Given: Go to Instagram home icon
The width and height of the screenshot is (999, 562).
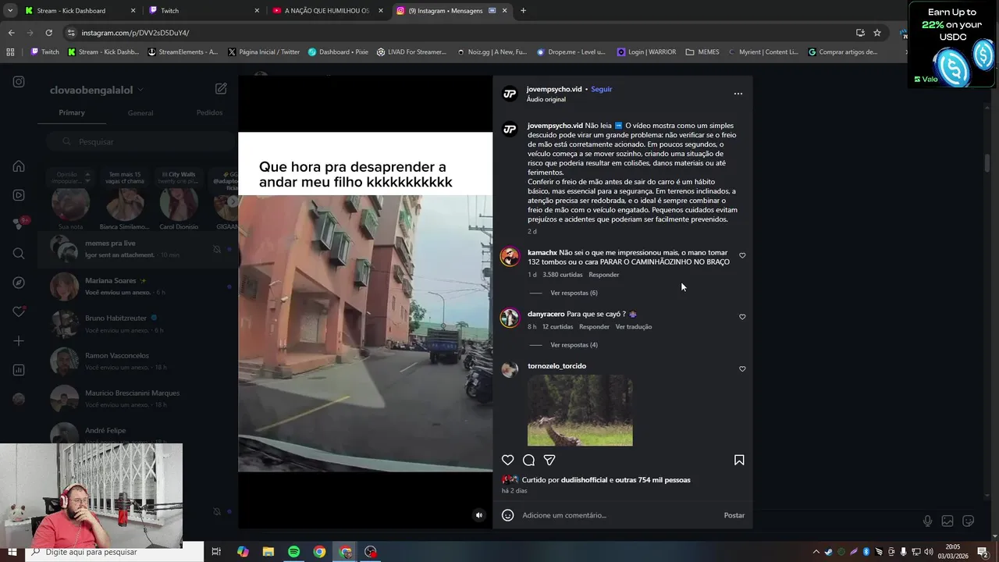Looking at the screenshot, I should pos(19,166).
